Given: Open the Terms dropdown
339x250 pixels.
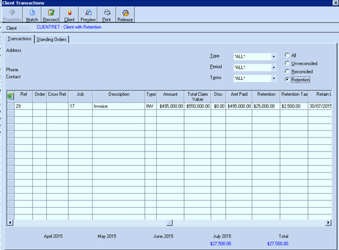Looking at the screenshot, I should pos(273,78).
